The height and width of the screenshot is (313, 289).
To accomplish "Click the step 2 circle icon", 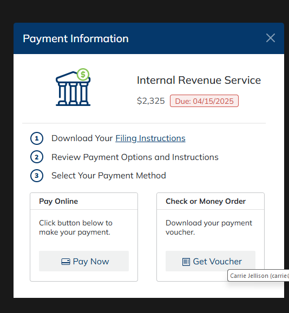I will tap(37, 157).
